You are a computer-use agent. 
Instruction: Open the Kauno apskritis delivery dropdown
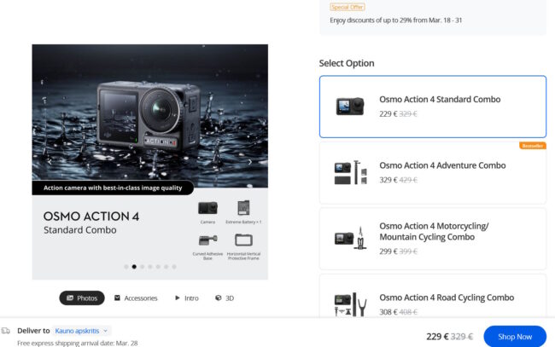coord(82,330)
